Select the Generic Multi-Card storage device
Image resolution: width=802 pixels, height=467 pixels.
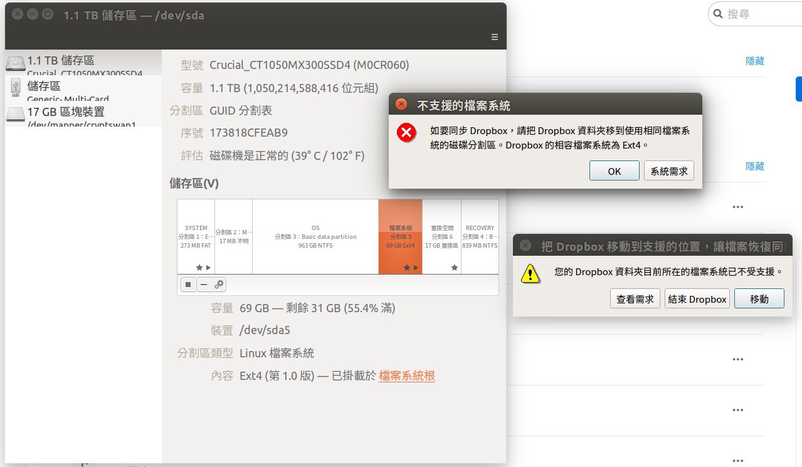click(x=83, y=88)
